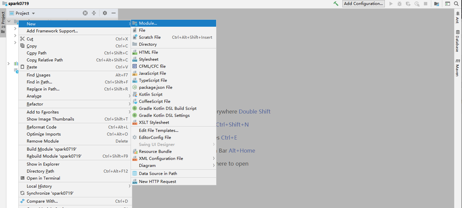Select Show Image Thumbnails menu item
This screenshot has height=208, width=462.
(x=75, y=119)
